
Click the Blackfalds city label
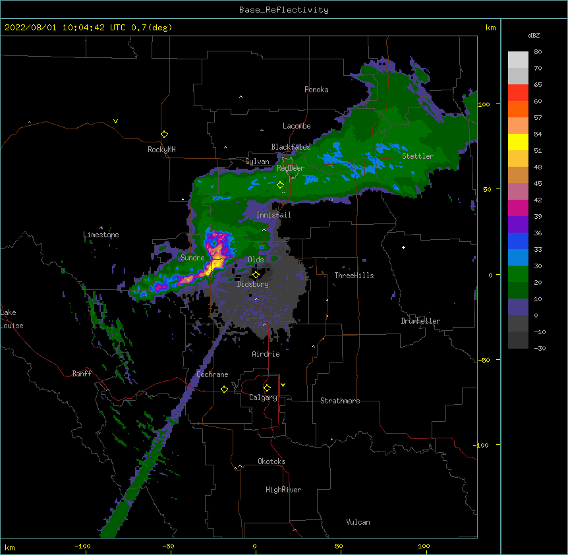pos(291,147)
